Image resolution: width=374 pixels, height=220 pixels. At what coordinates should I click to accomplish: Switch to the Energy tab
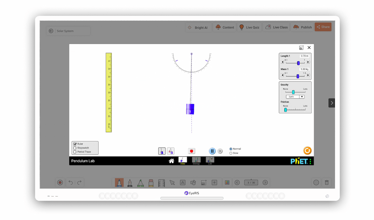[196, 160]
